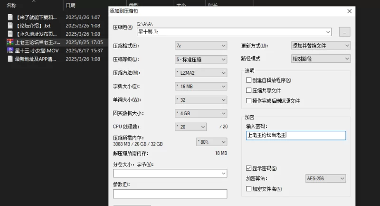Viewport: 380px width, 206px height.
Task: Select file 星十三-小女警.MOV in Explorer
Action: [37, 50]
